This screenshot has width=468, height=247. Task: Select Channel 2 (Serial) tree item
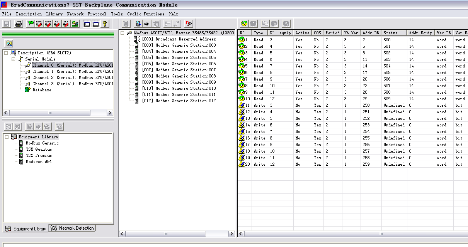coord(73,77)
